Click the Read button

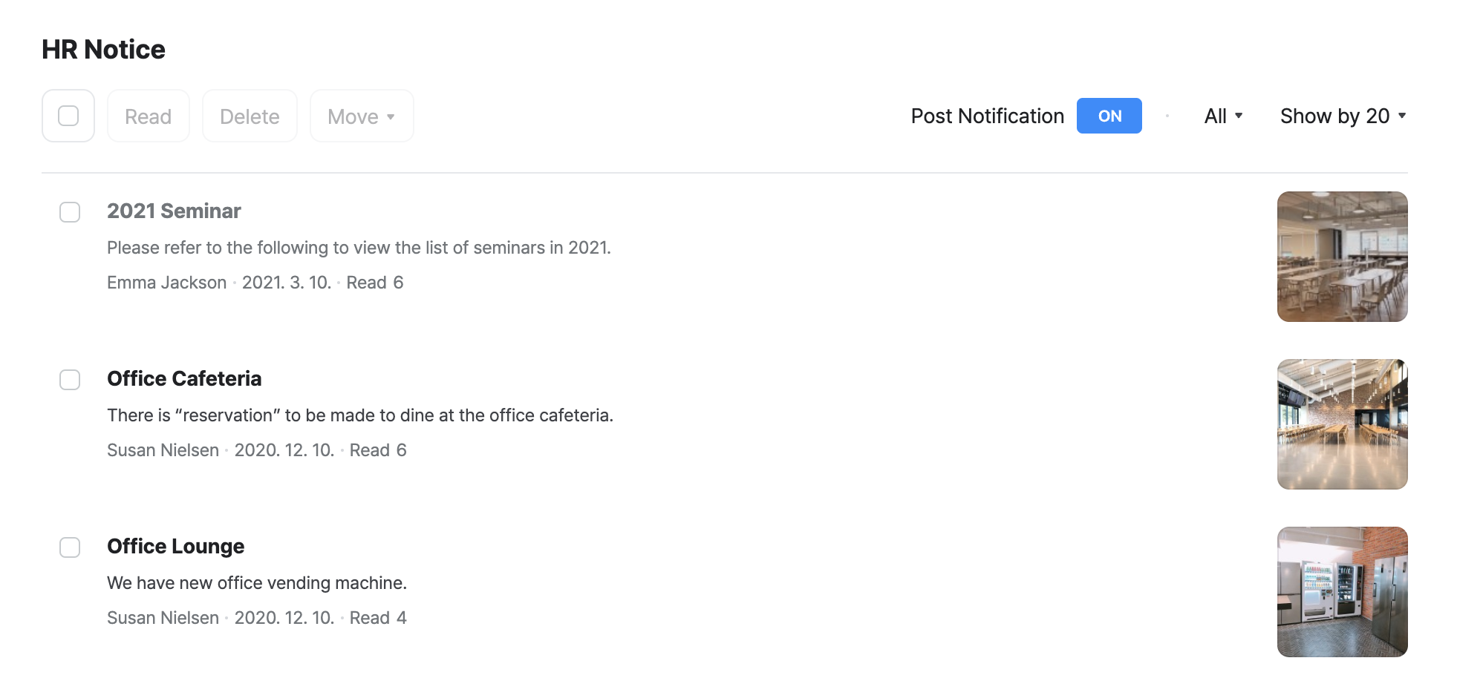[149, 116]
